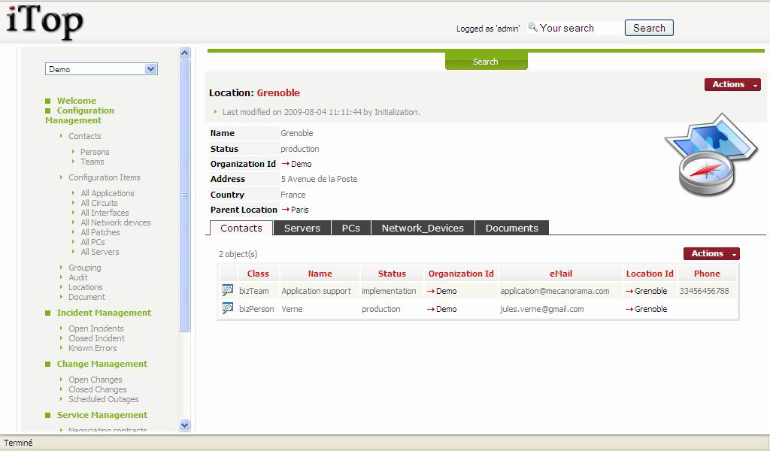Open Configuration Items in sidebar
This screenshot has height=451, width=770.
[x=104, y=177]
